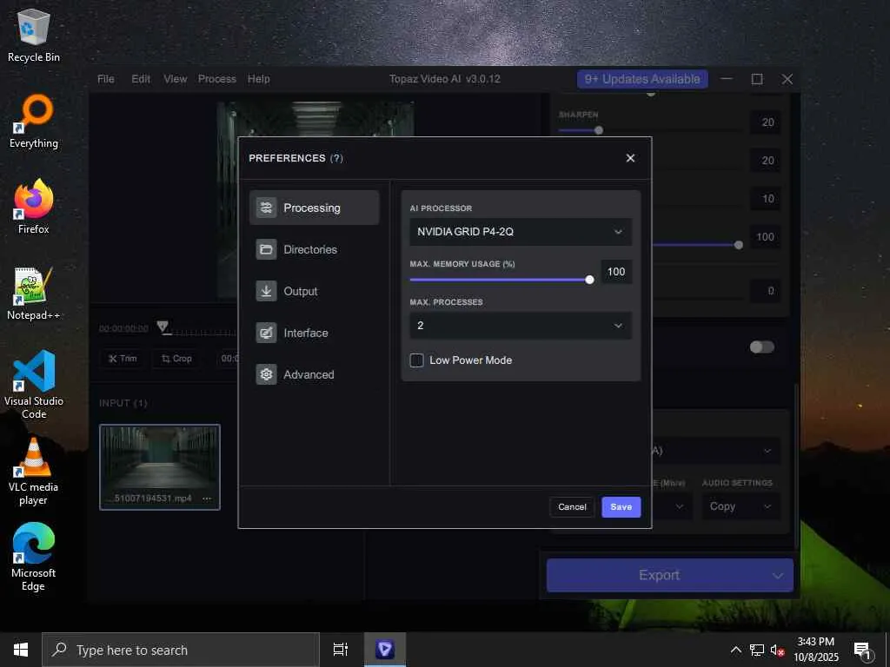This screenshot has height=667, width=890.
Task: Open the Help menu
Action: [x=258, y=79]
